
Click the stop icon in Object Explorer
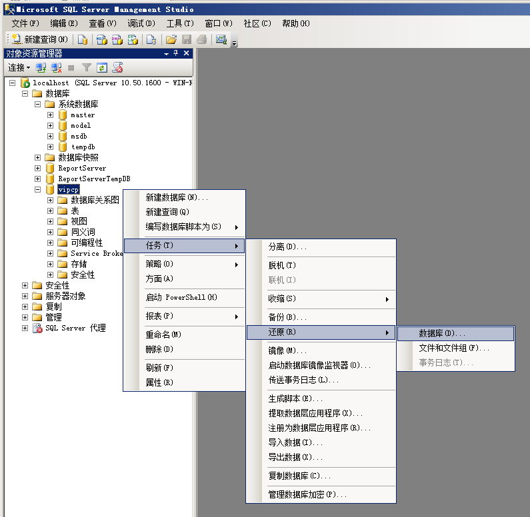click(71, 68)
